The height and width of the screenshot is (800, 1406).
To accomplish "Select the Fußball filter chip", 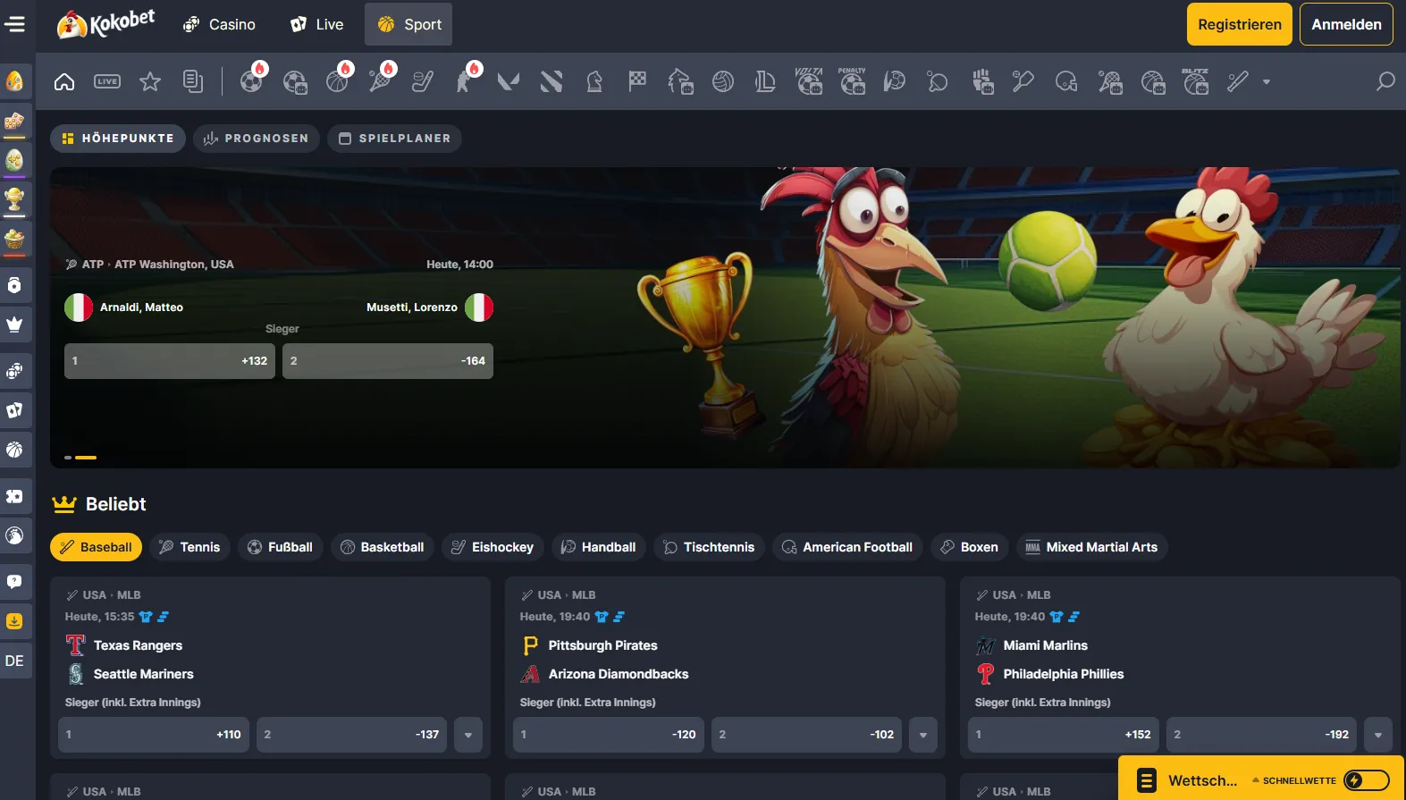I will 280,547.
